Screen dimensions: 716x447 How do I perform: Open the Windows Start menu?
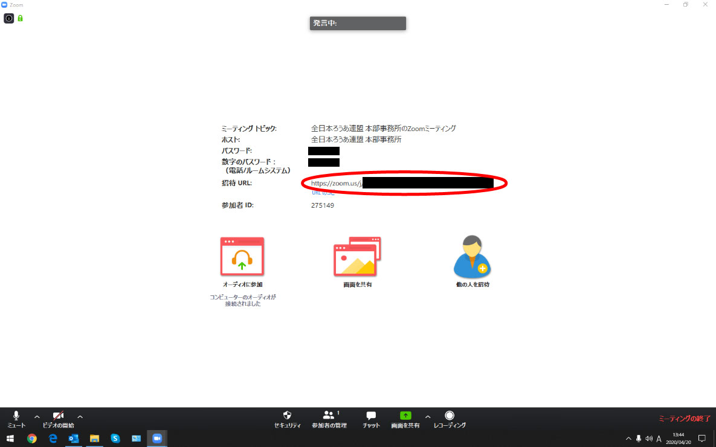click(x=10, y=439)
